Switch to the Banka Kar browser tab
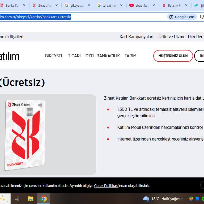 tap(12, 6)
